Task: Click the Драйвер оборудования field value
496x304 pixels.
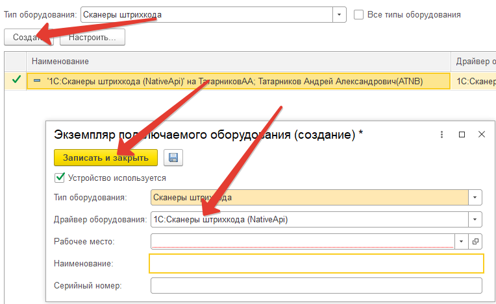Action: coord(310,219)
